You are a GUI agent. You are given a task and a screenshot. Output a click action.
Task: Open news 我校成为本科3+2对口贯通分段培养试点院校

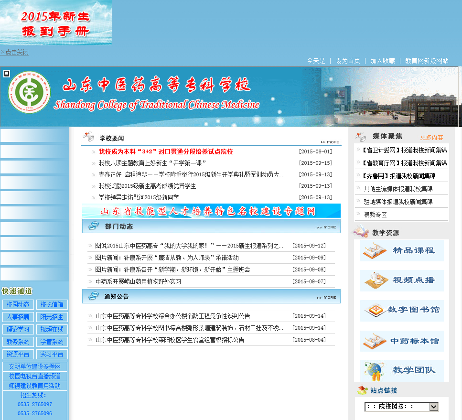166,151
